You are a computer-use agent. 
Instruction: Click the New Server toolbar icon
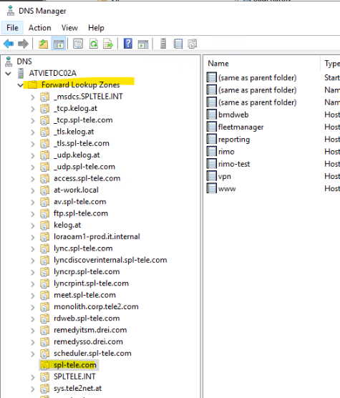(x=163, y=44)
